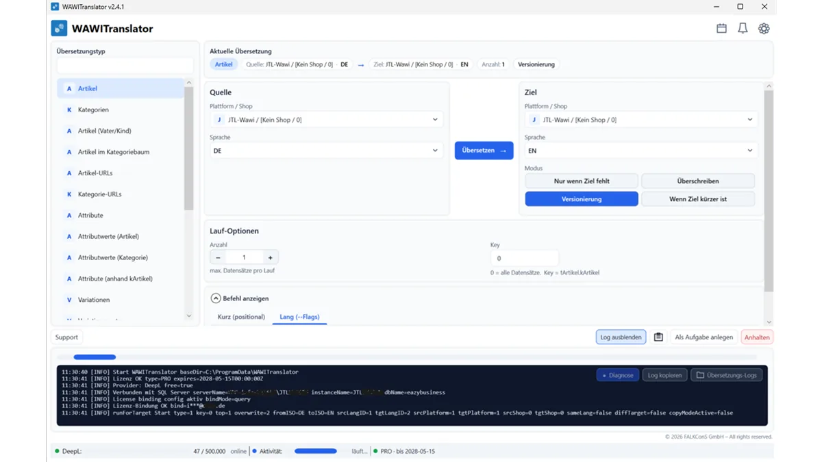Click the arrow between DE and Ziel chips
This screenshot has width=822, height=462.
pos(361,64)
